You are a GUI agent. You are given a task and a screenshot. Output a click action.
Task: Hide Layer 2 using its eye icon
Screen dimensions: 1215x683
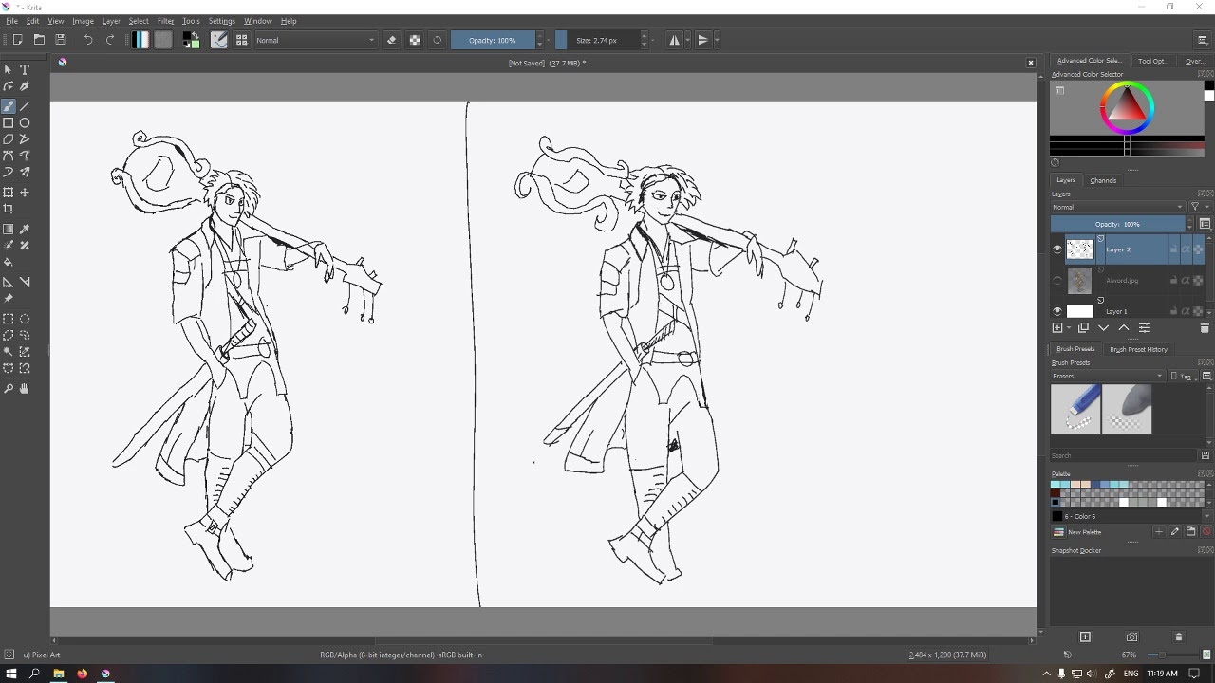(x=1057, y=249)
